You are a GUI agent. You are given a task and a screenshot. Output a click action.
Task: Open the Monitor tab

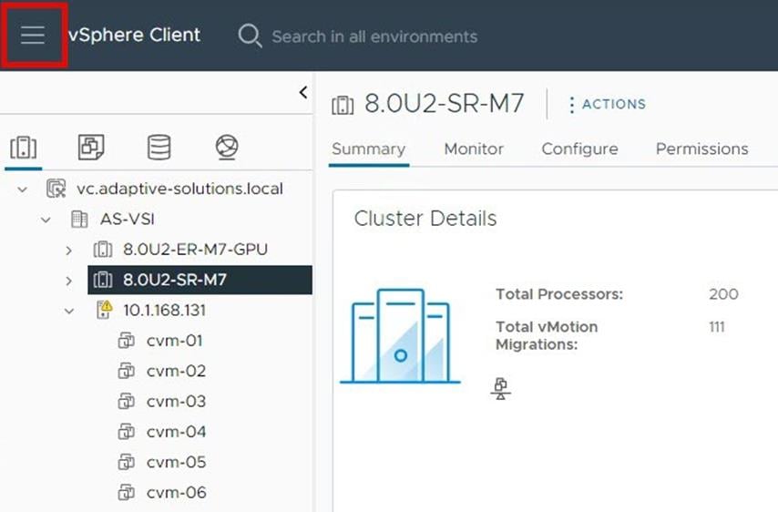[x=474, y=149]
